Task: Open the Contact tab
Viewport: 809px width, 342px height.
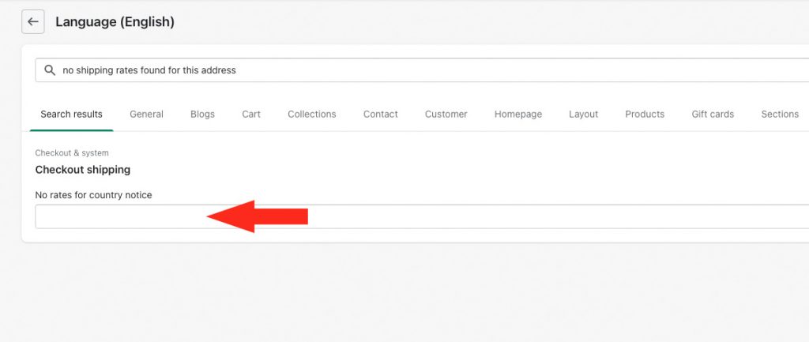Action: 380,114
